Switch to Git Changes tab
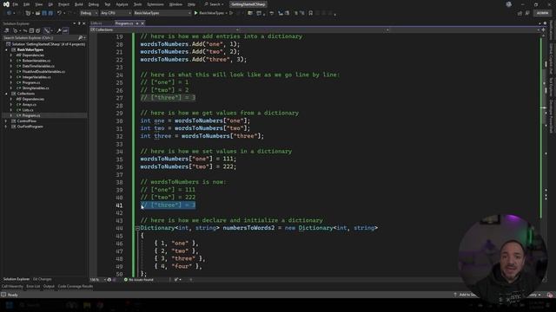The width and height of the screenshot is (556, 312). pyautogui.click(x=43, y=279)
